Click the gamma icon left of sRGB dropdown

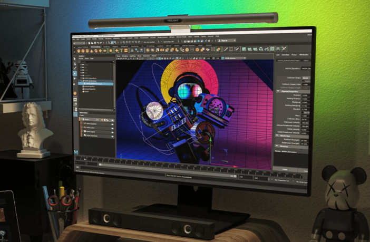click(222, 58)
